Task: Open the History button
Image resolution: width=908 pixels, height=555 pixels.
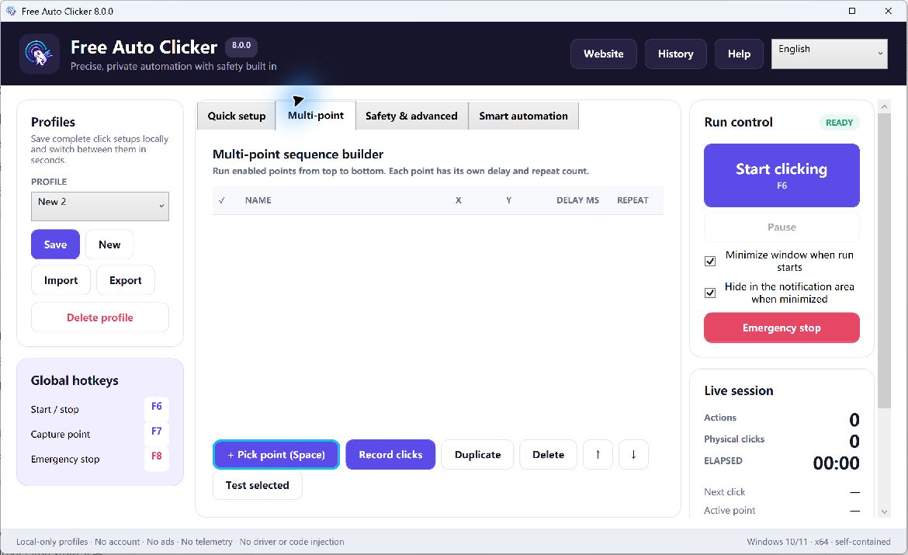Action: pyautogui.click(x=675, y=54)
